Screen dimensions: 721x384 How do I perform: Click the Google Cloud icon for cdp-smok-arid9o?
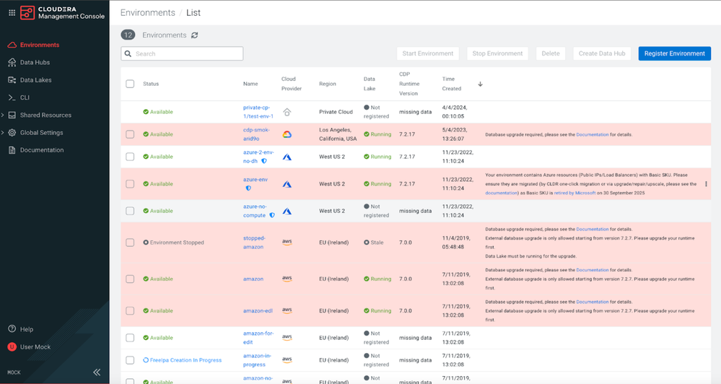[287, 134]
